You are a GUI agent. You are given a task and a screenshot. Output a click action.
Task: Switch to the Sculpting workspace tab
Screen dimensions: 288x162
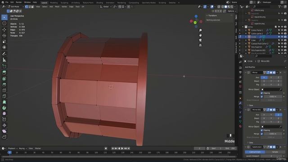pos(64,3)
